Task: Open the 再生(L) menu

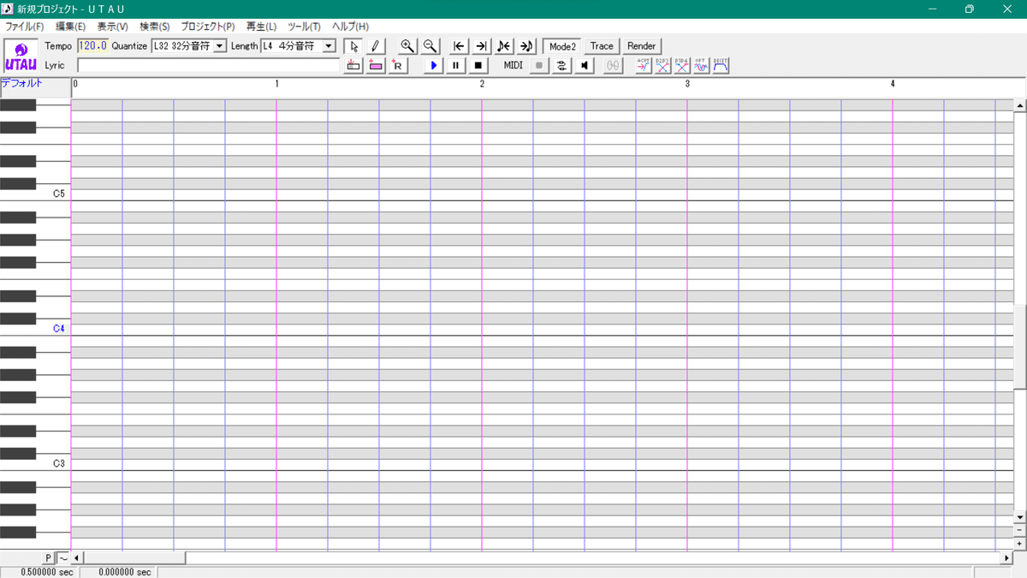Action: pos(261,27)
